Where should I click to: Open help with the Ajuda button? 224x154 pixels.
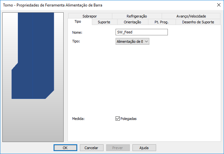pyautogui.click(x=144, y=148)
